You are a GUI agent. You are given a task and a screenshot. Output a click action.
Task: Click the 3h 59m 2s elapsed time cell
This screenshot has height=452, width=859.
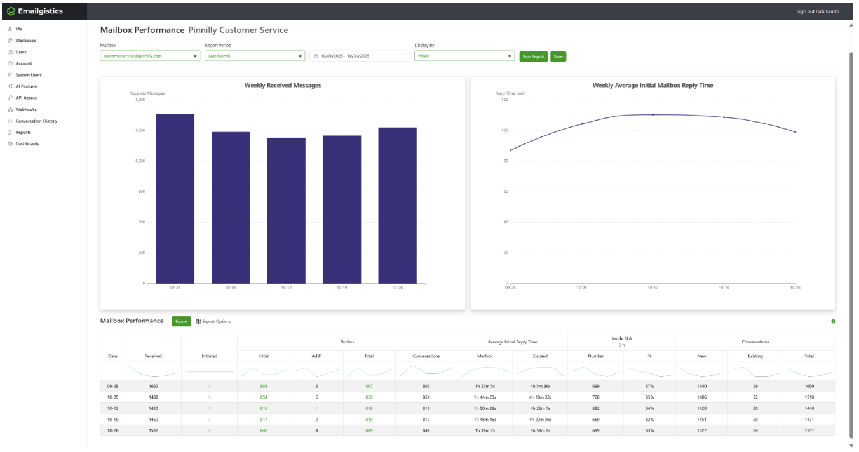click(x=540, y=431)
